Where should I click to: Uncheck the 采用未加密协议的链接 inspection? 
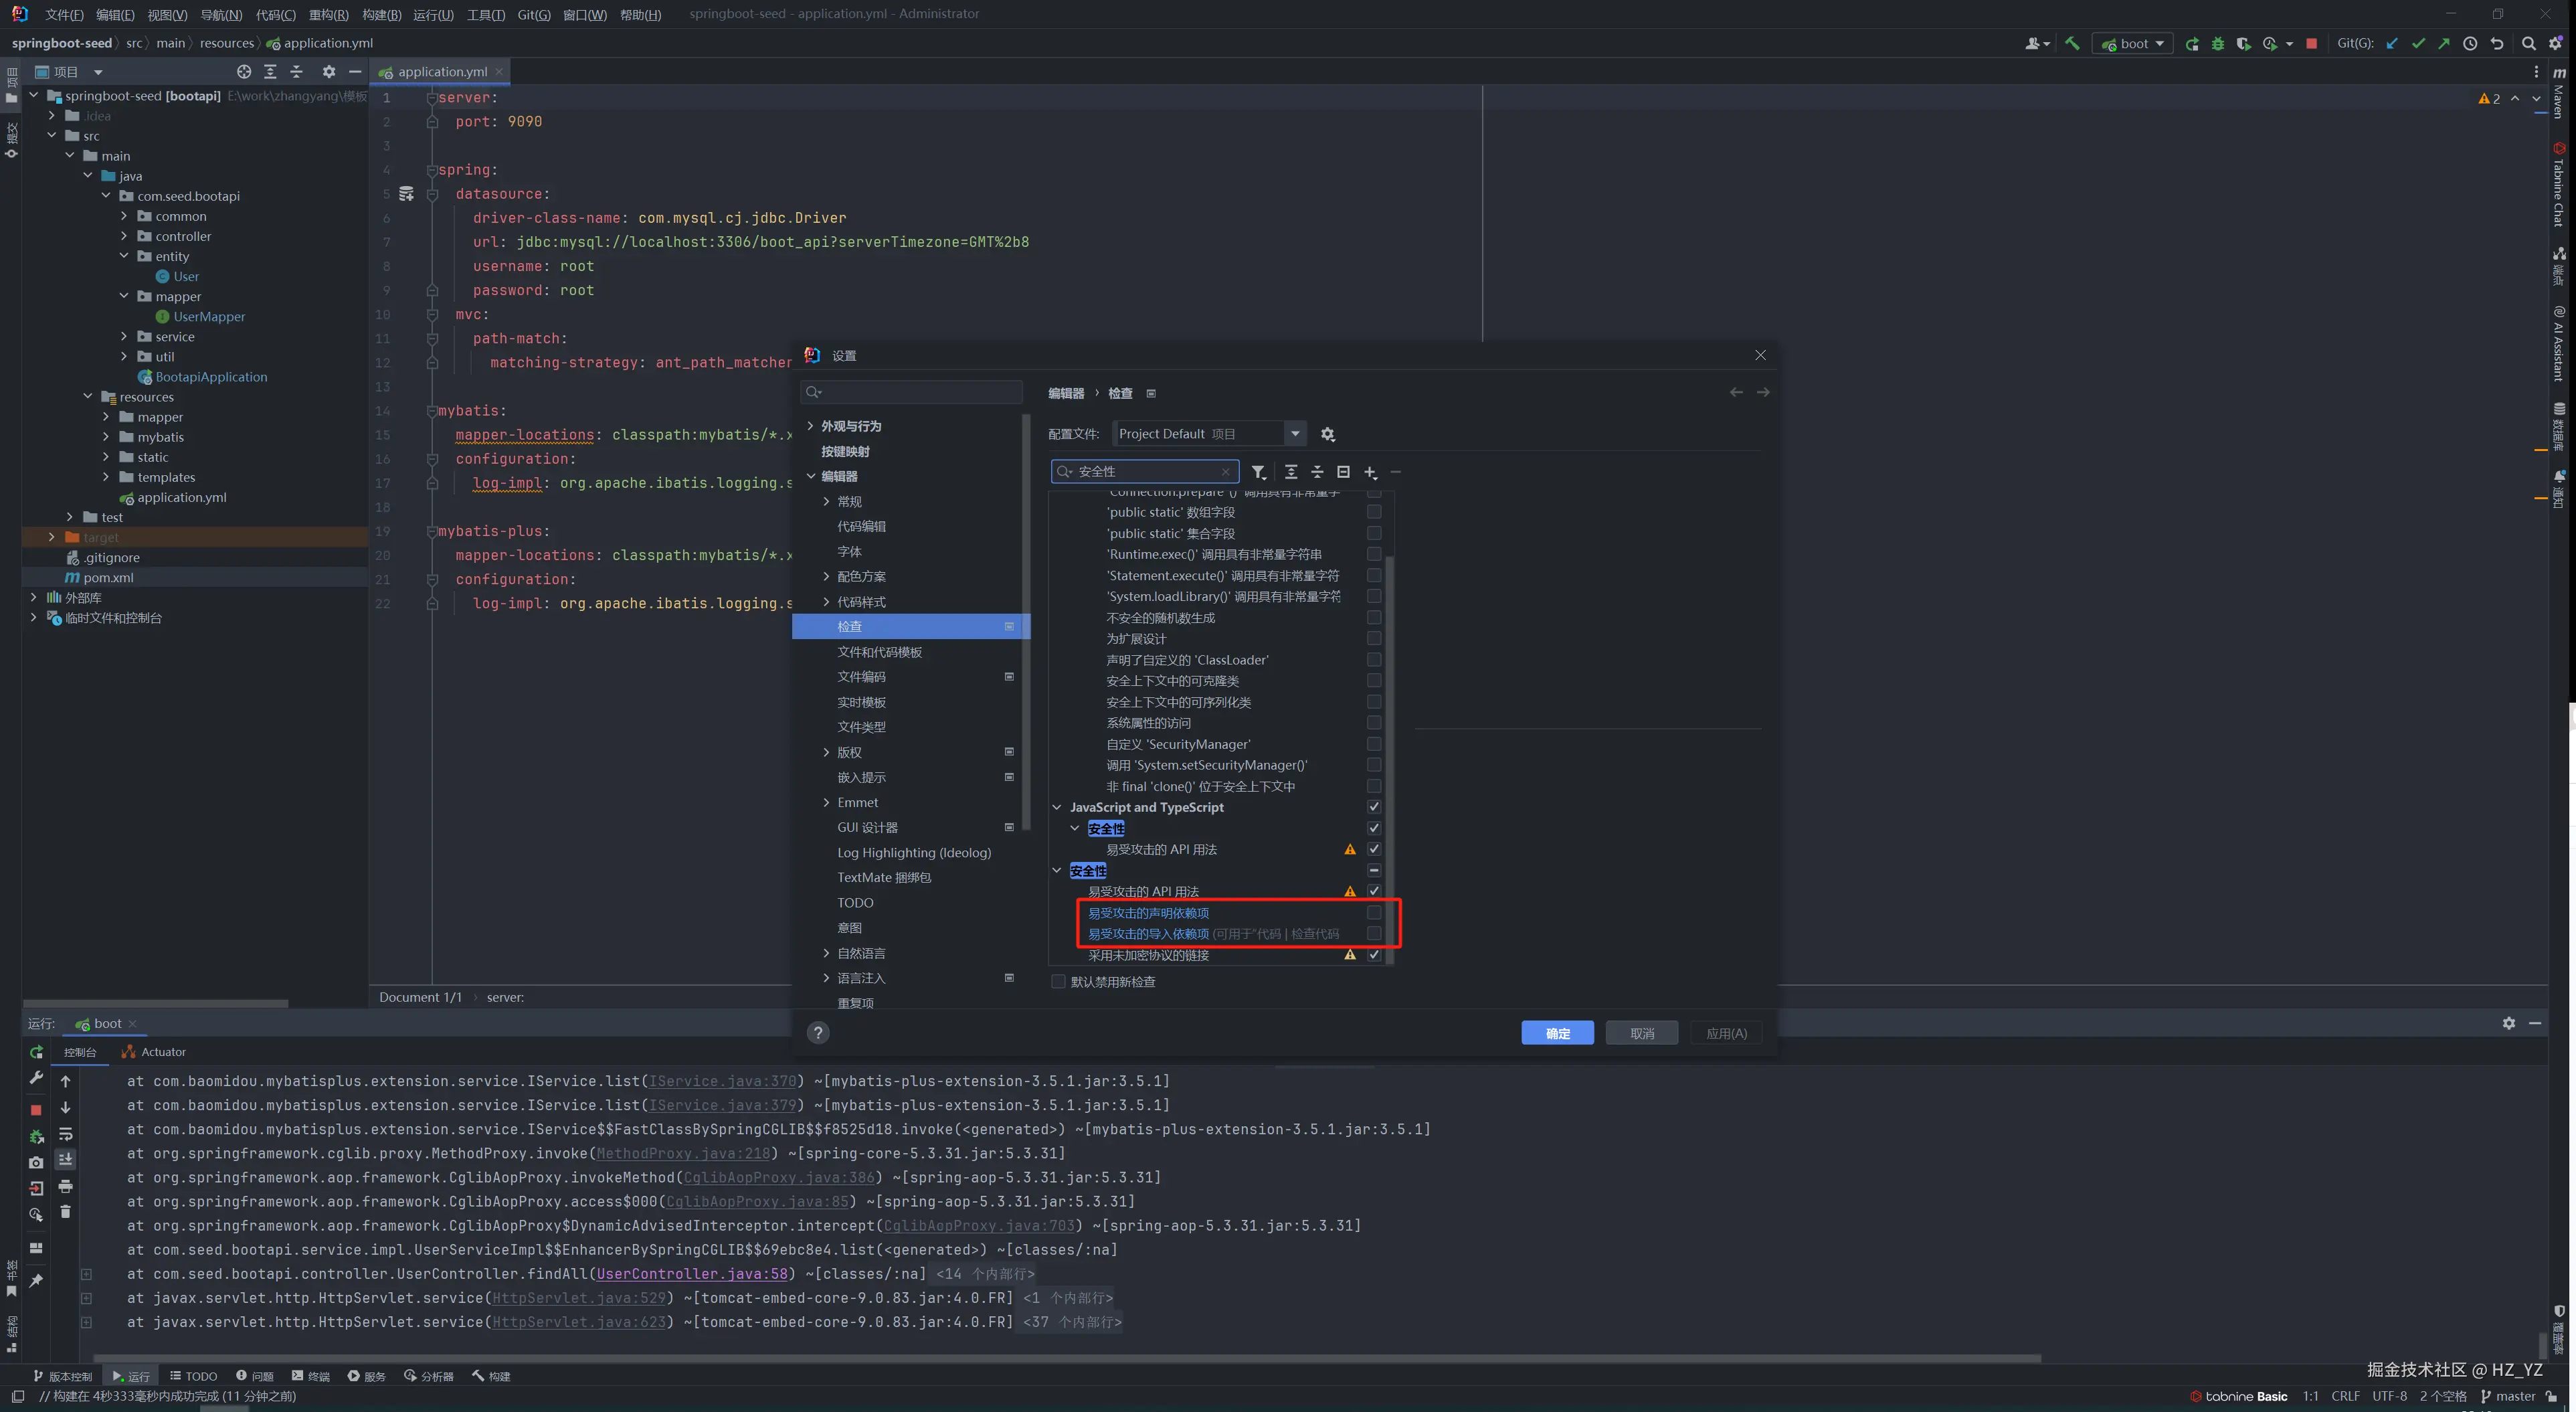pyautogui.click(x=1374, y=955)
